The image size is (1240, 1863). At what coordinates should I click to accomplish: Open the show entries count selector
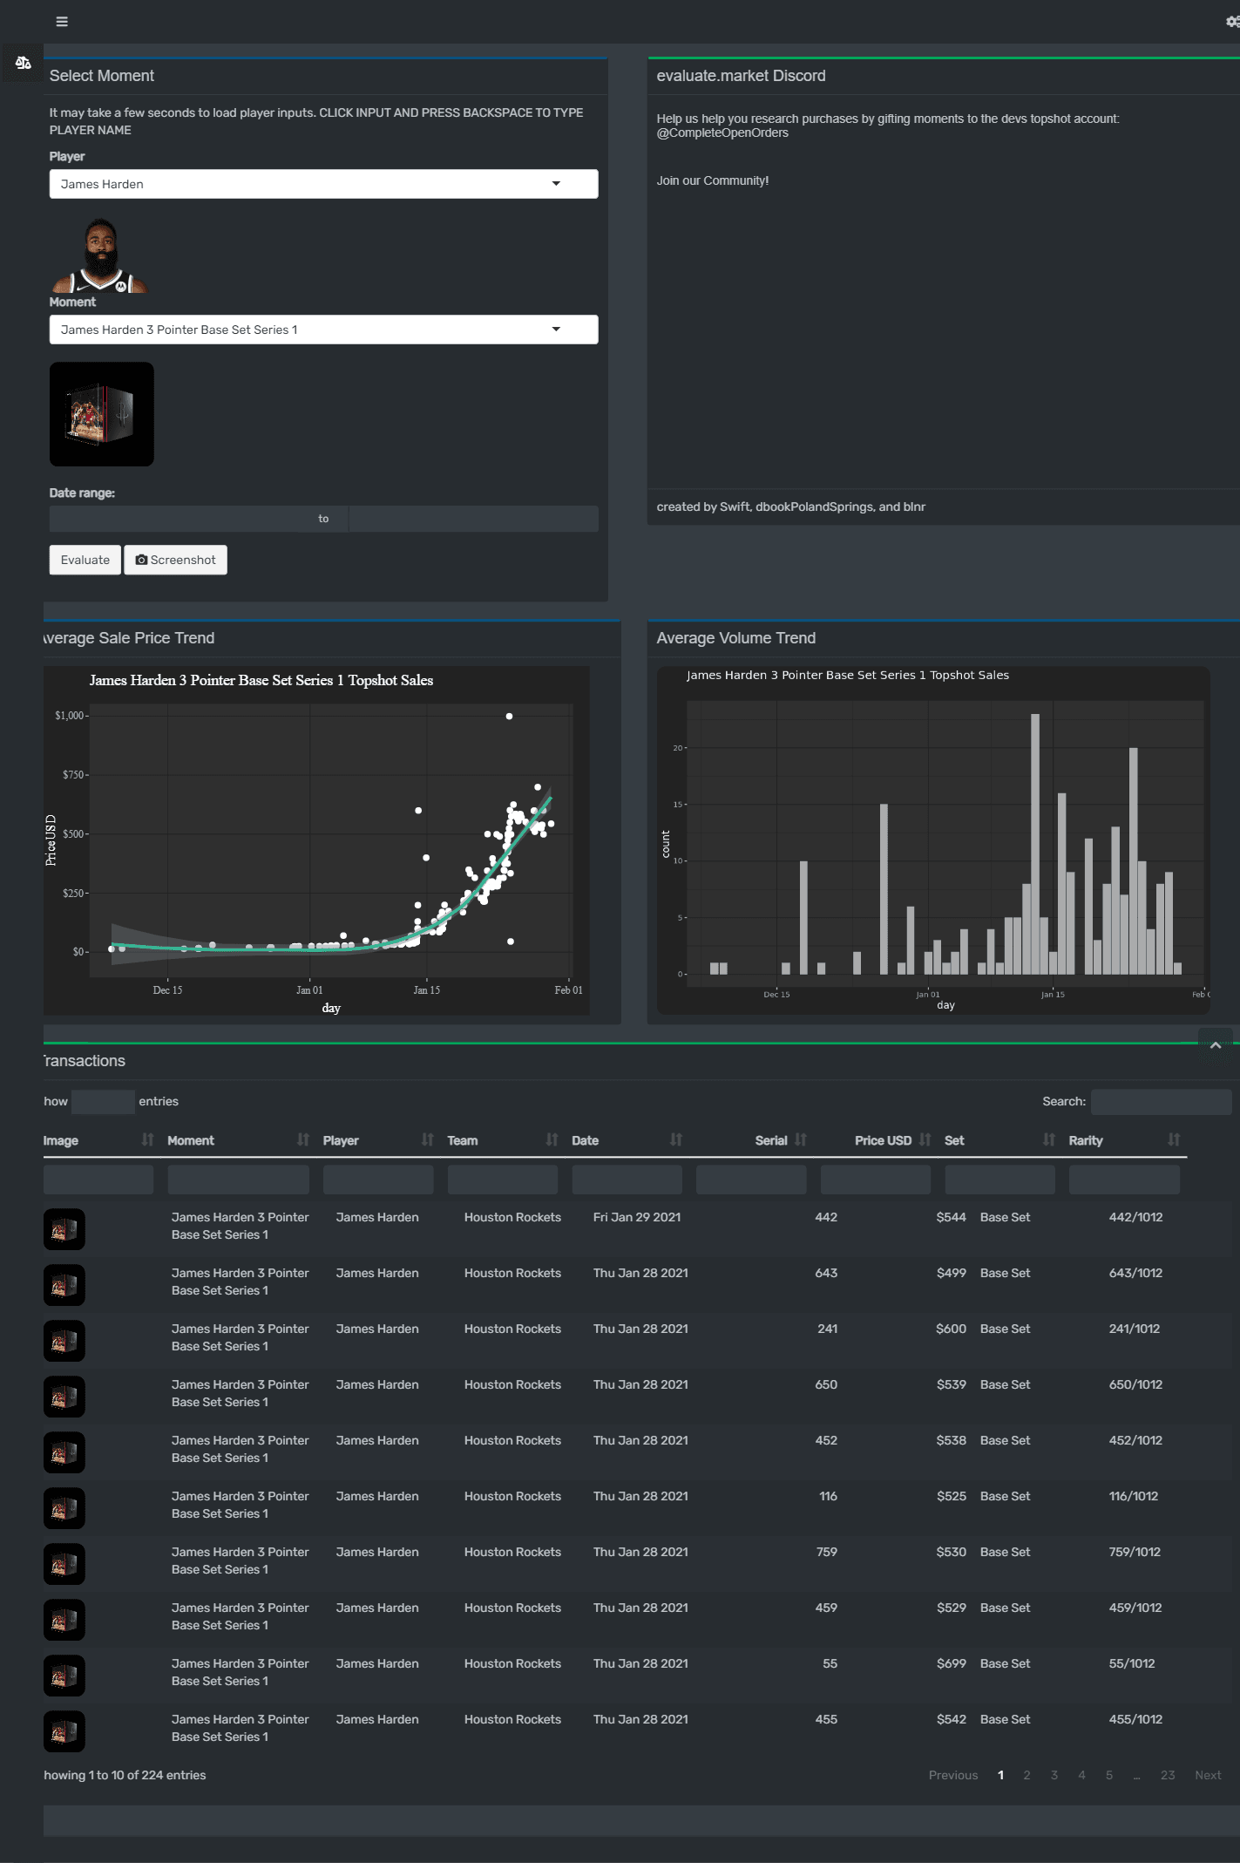coord(103,1102)
